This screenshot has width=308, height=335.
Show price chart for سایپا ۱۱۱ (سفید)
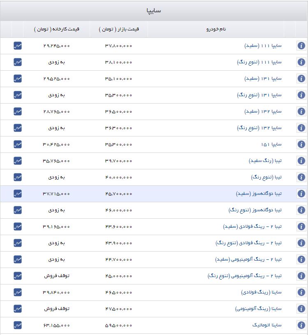[x=18, y=46]
